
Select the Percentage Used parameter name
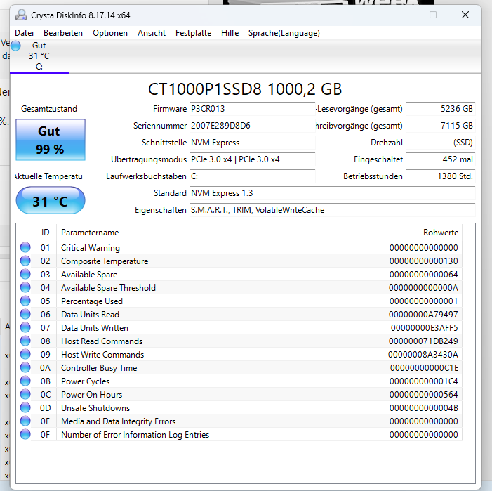pyautogui.click(x=92, y=301)
